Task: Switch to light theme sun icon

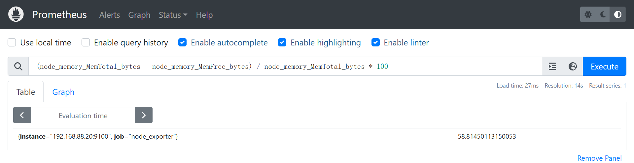Action: click(588, 14)
